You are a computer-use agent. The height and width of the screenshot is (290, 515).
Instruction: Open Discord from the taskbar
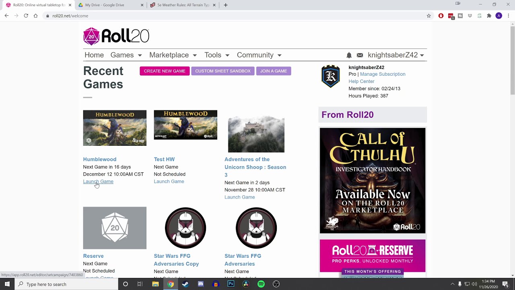201,284
